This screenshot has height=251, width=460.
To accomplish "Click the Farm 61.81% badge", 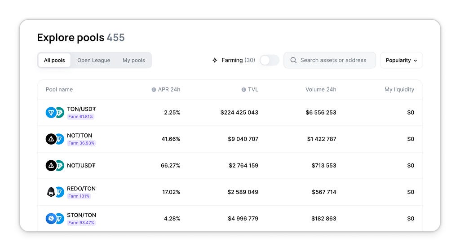I will [x=81, y=117].
